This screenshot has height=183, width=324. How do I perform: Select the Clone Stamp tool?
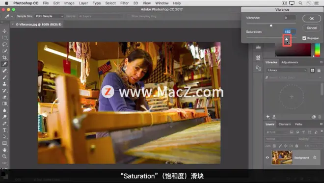click(x=4, y=84)
